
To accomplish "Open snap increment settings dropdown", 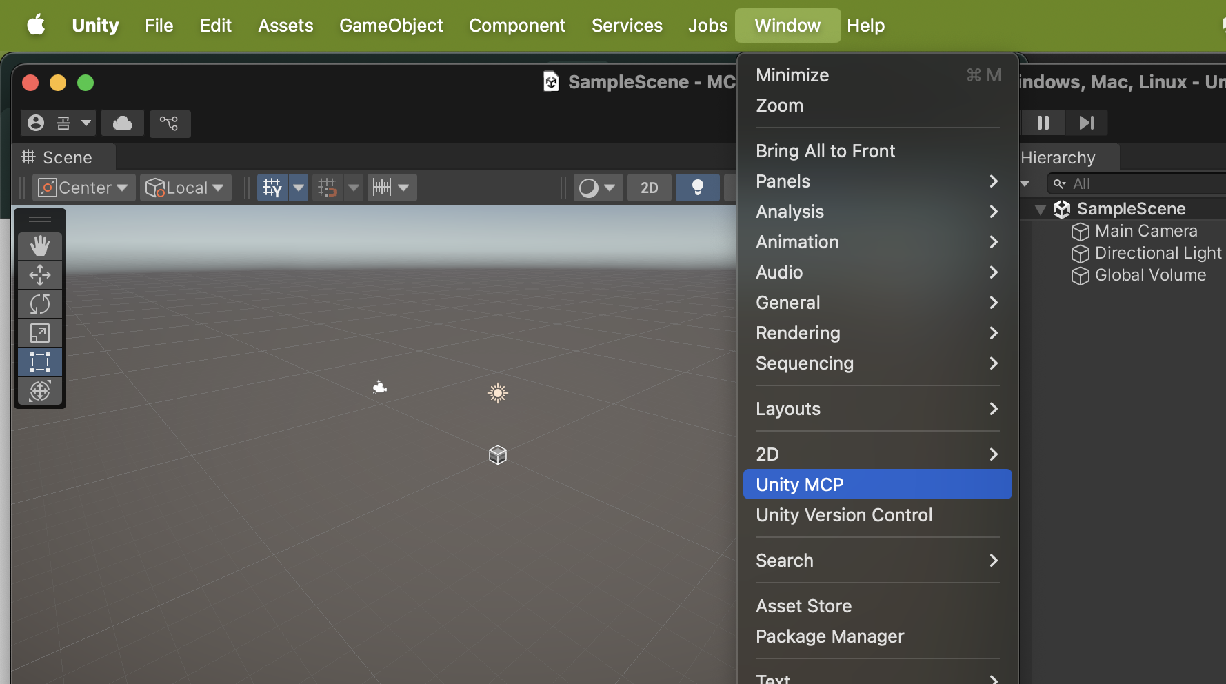I will 392,188.
